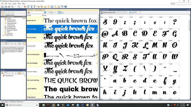Click the capital Q glyph in the Characters grid

coord(115,57)
